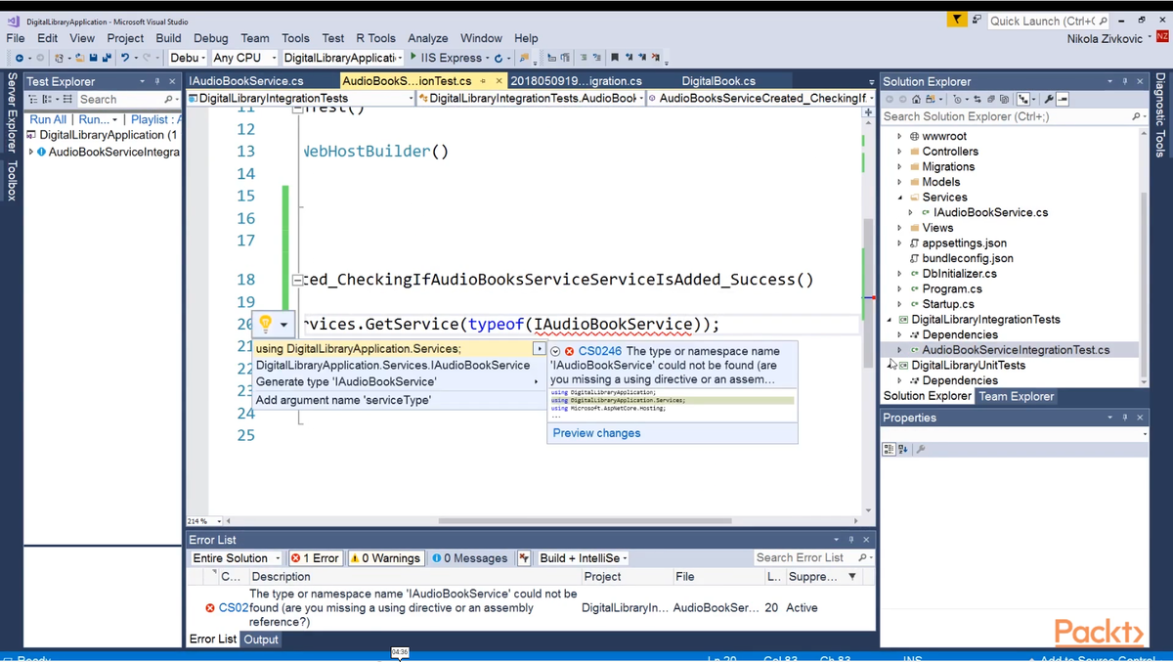Open the Entire Solution scope dropdown
Screen dimensions: 1173x662
[237, 558]
